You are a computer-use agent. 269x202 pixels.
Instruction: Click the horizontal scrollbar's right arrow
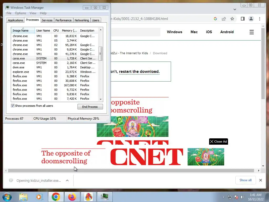[258, 170]
